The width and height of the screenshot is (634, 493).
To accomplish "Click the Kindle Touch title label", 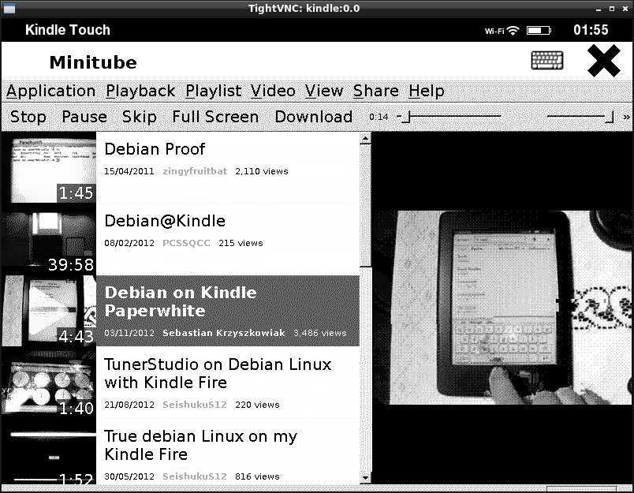I will click(68, 30).
